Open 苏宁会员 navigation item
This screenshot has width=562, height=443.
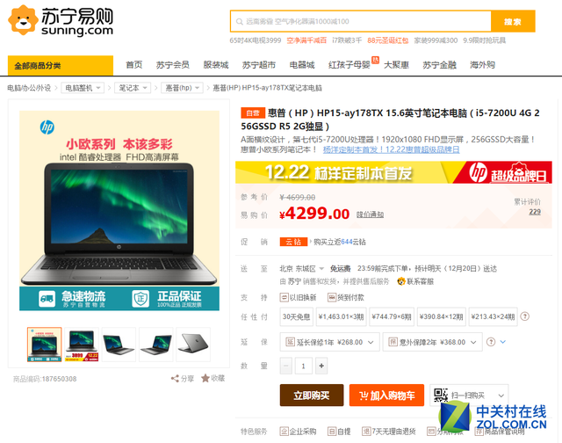click(173, 65)
